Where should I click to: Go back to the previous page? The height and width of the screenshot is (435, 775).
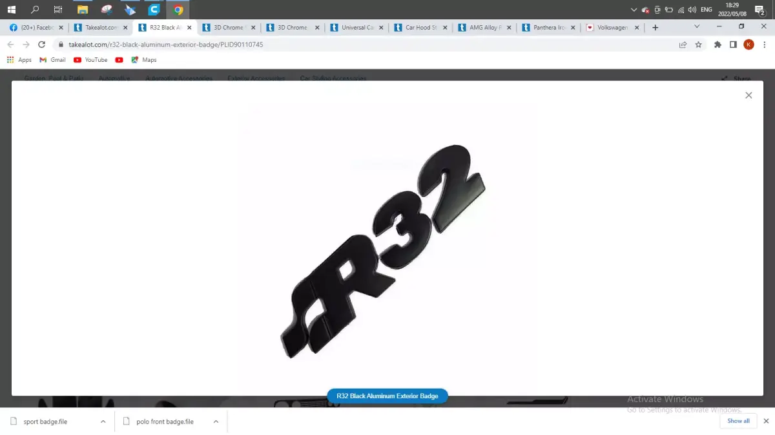[10, 44]
